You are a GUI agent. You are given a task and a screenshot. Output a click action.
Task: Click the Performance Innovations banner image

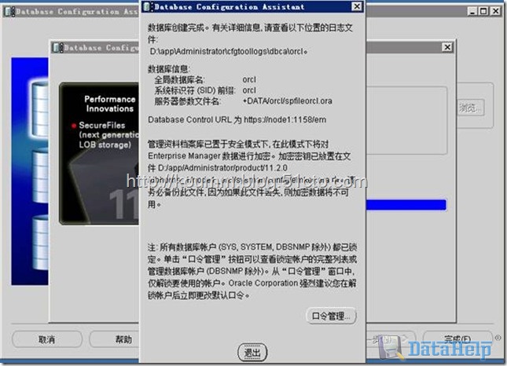pos(99,154)
